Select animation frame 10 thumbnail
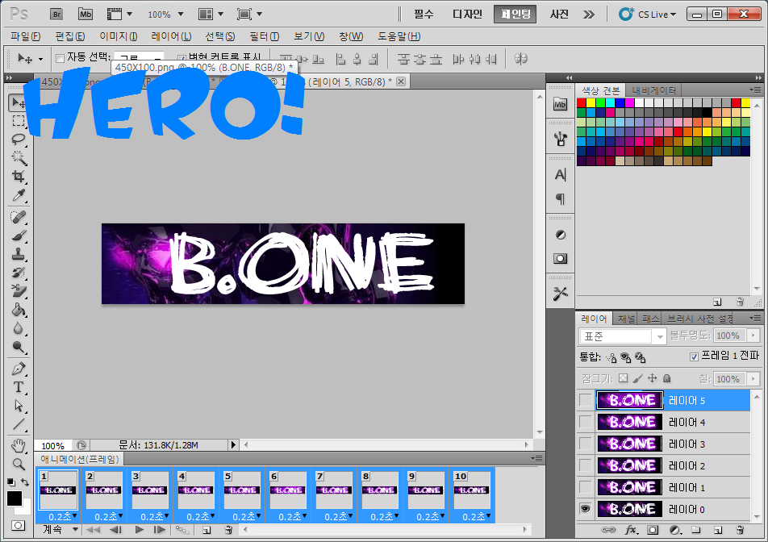 [472, 490]
